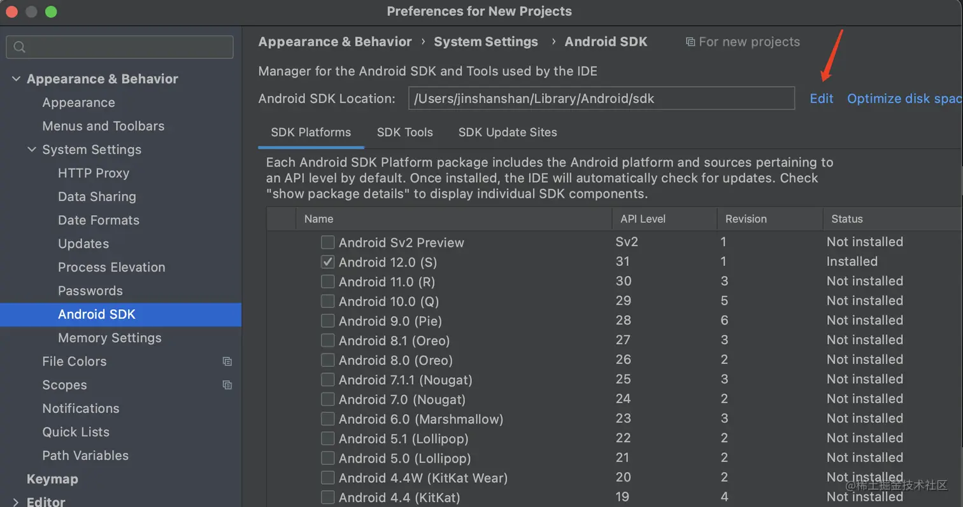Sort table by the API Level header

pos(664,219)
